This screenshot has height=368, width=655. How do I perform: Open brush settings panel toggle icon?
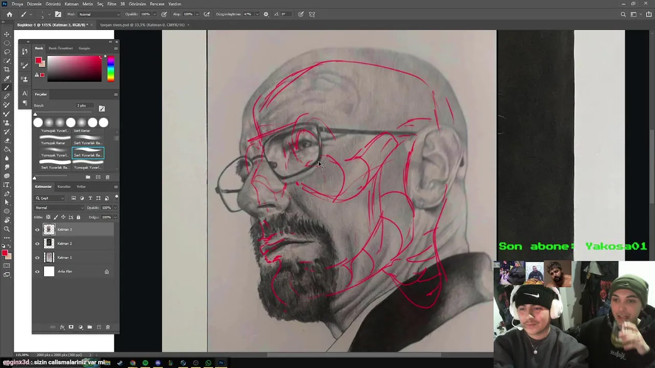coord(58,14)
